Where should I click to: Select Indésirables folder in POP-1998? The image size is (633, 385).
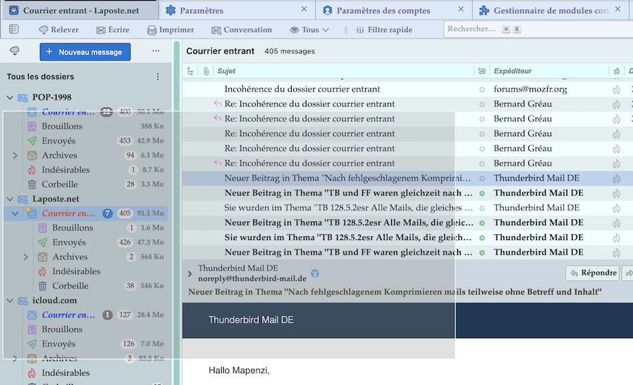(x=85, y=170)
